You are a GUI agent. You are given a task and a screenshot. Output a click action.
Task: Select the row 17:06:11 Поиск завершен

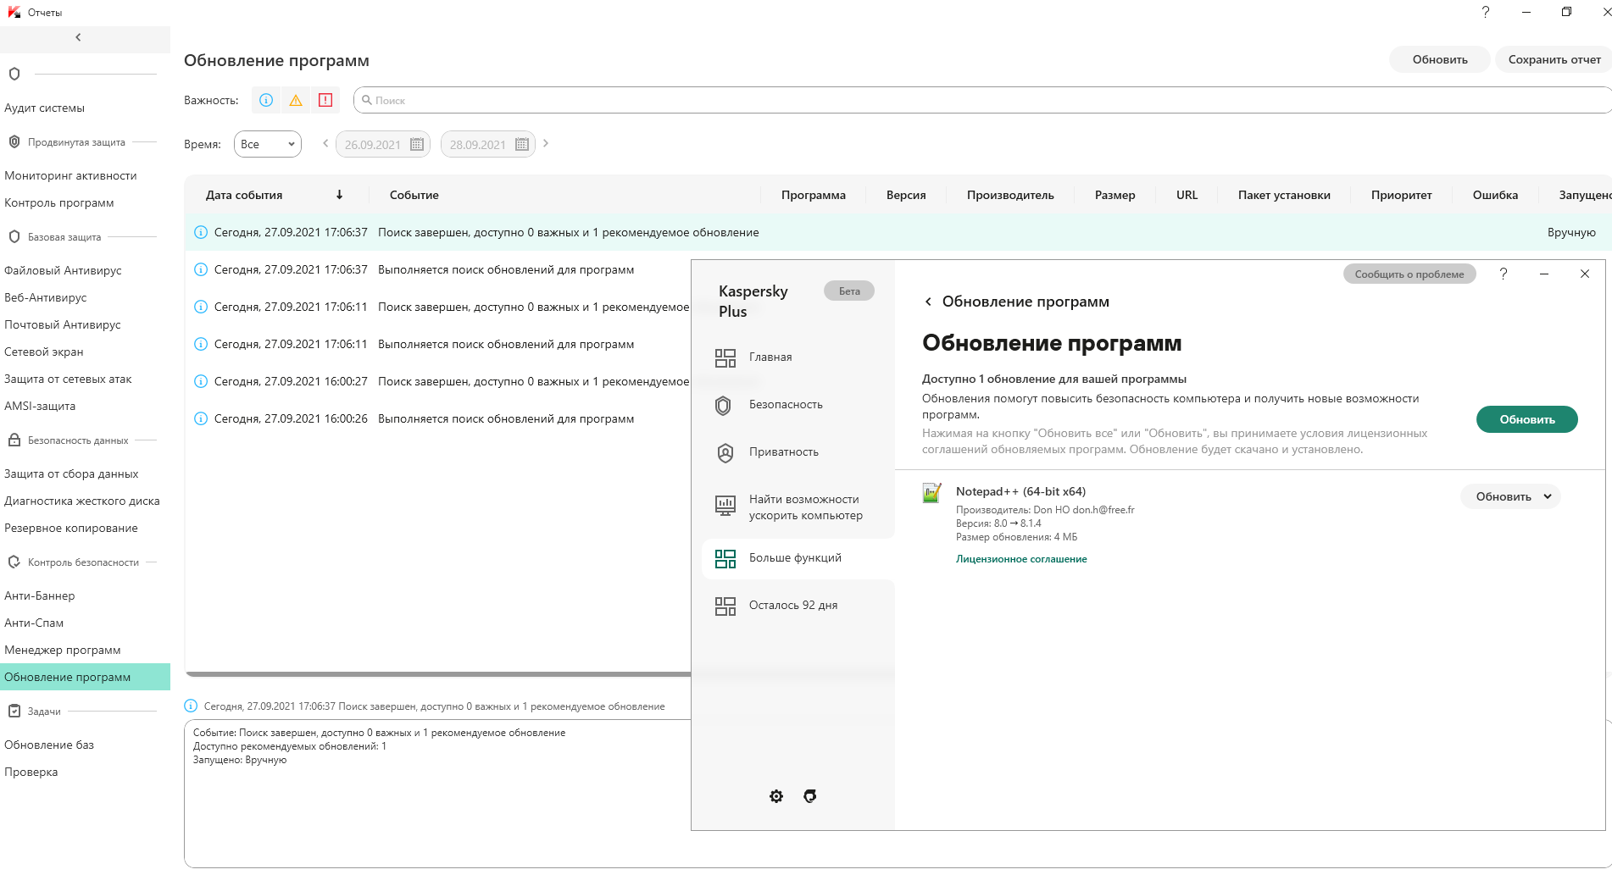pos(438,307)
